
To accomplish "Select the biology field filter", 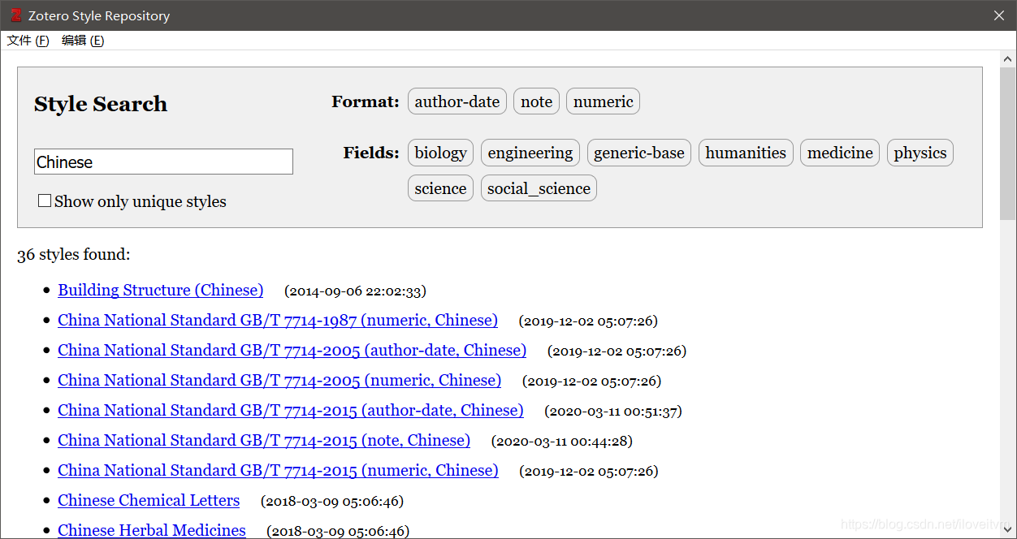I will pos(440,153).
